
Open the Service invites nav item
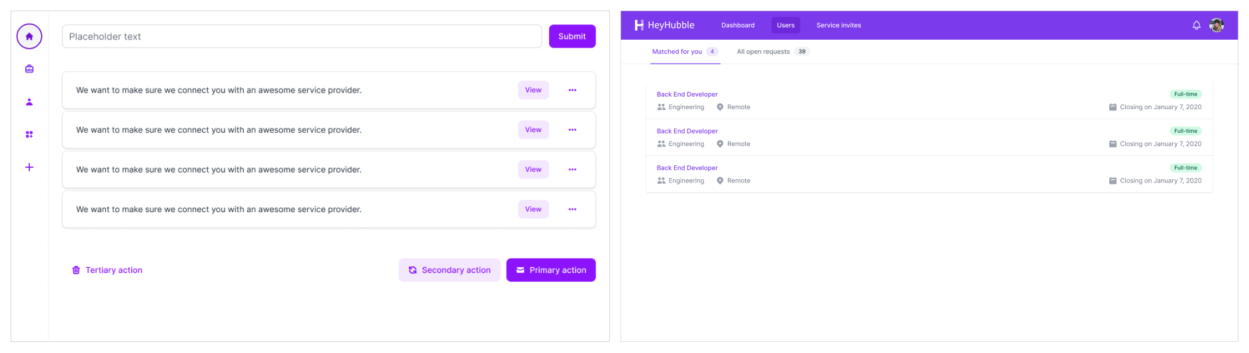(838, 25)
